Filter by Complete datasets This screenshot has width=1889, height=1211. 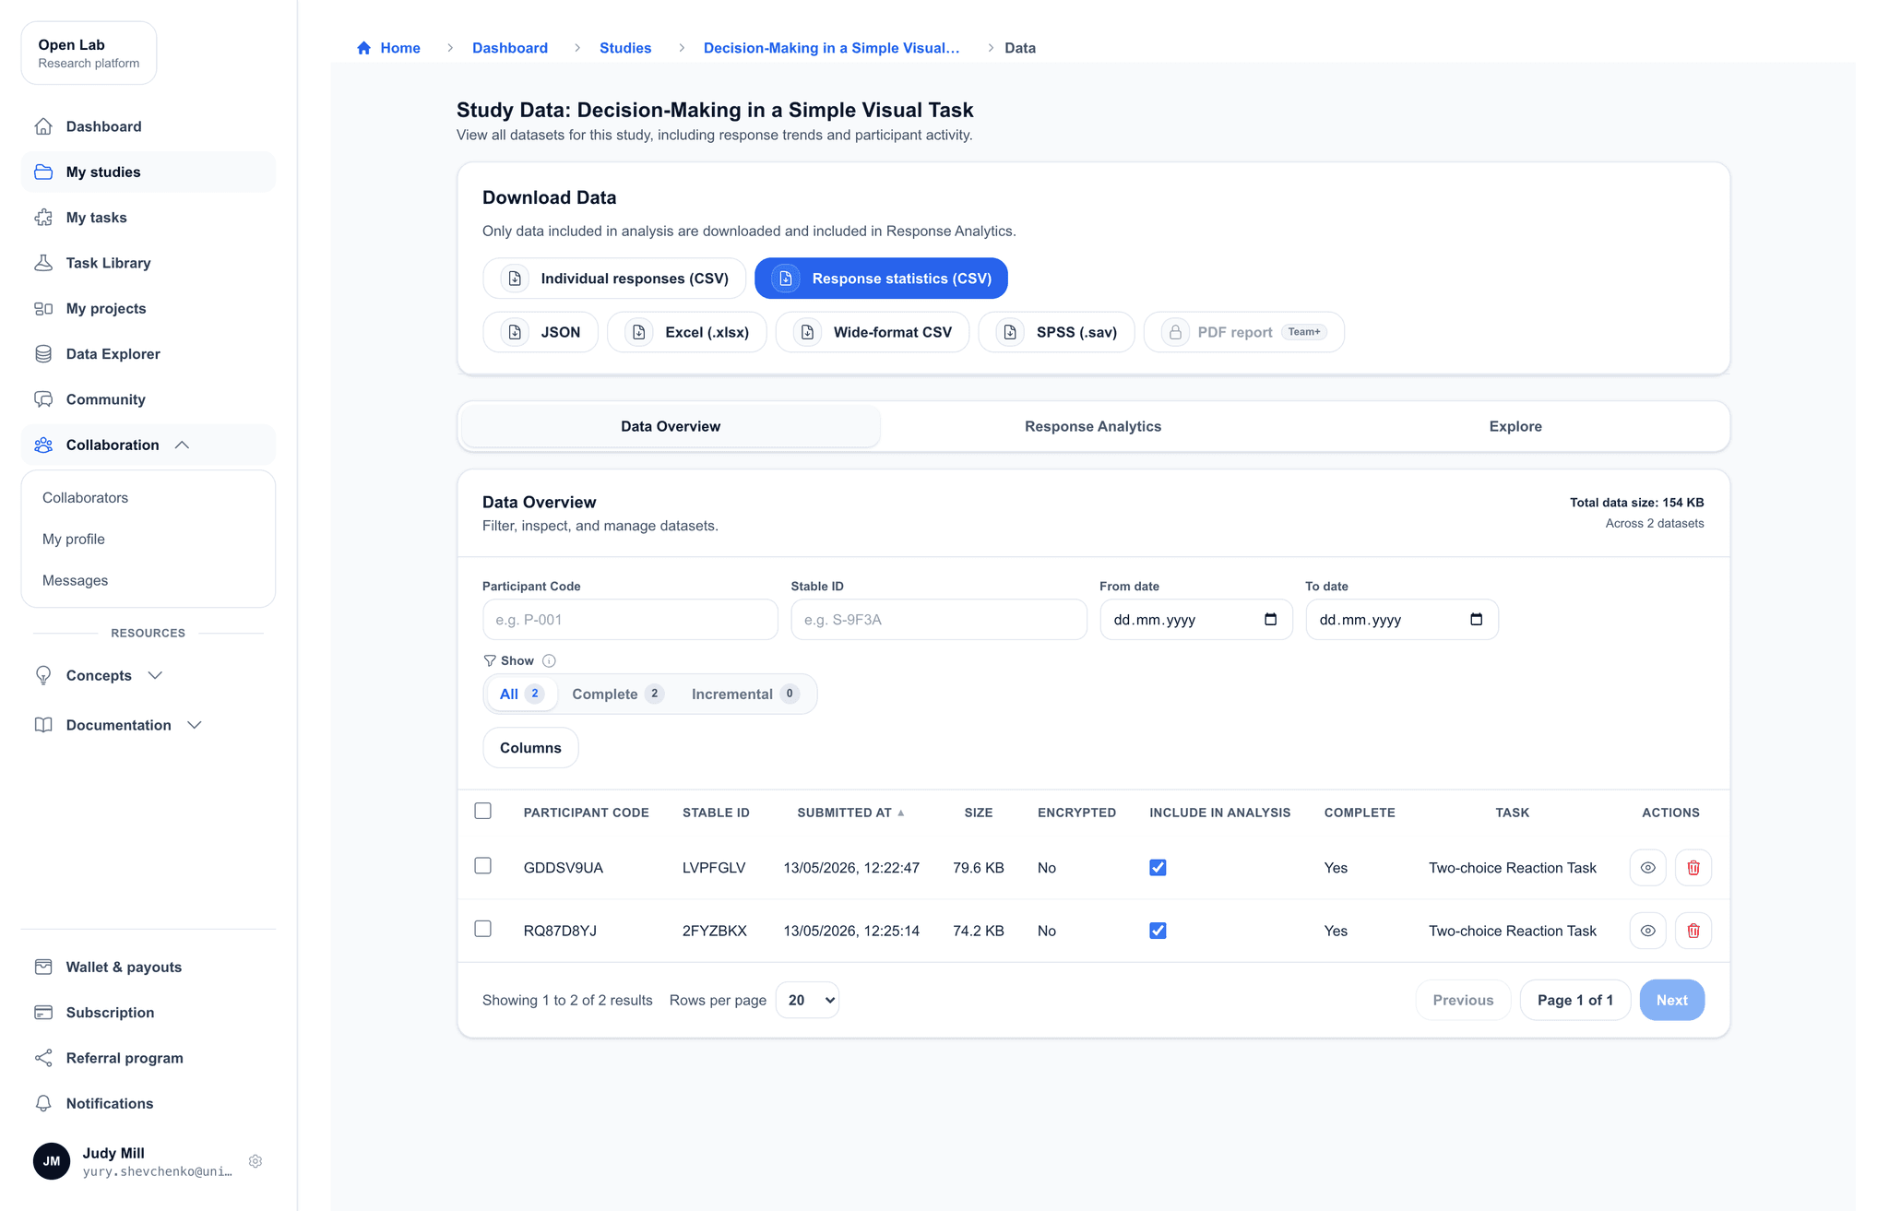pyautogui.click(x=617, y=694)
